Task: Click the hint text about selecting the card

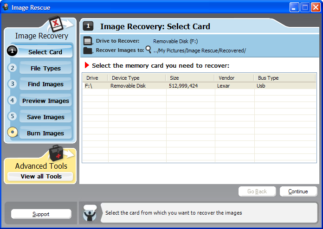Action: [x=174, y=213]
